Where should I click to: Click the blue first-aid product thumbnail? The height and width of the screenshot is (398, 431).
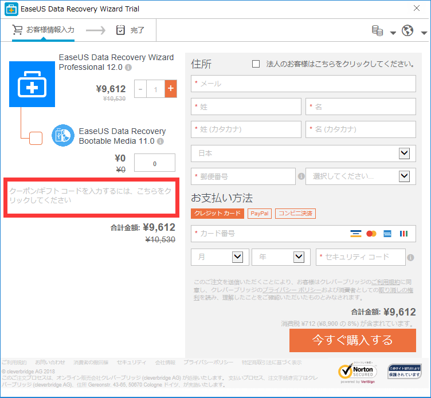[32, 84]
